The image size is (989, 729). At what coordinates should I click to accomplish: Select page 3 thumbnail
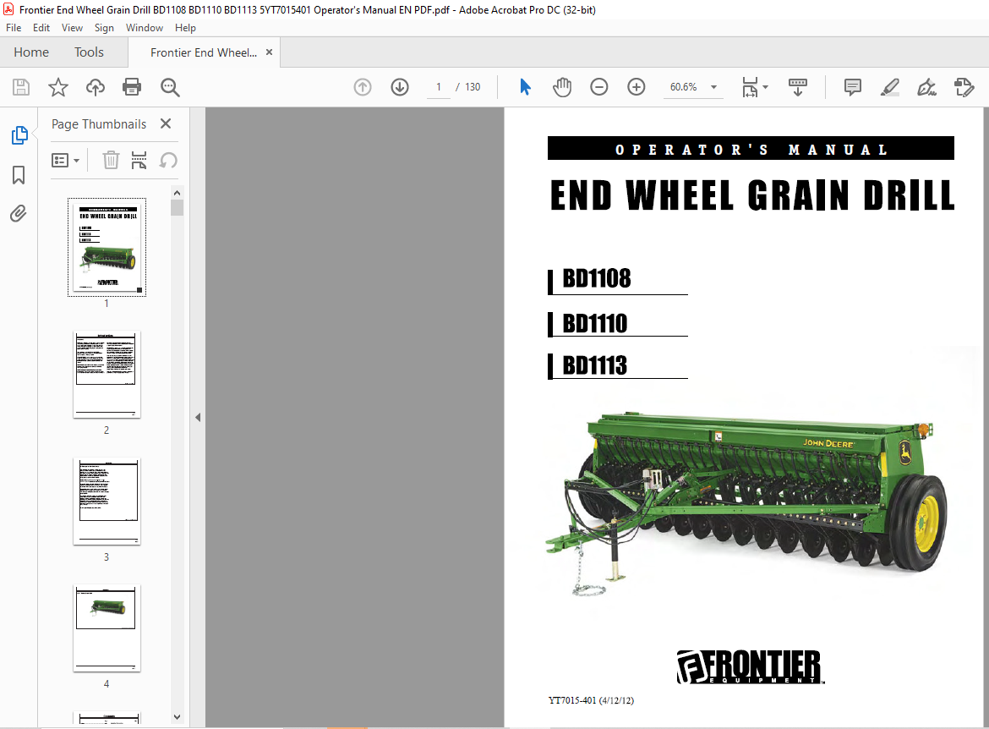[107, 502]
